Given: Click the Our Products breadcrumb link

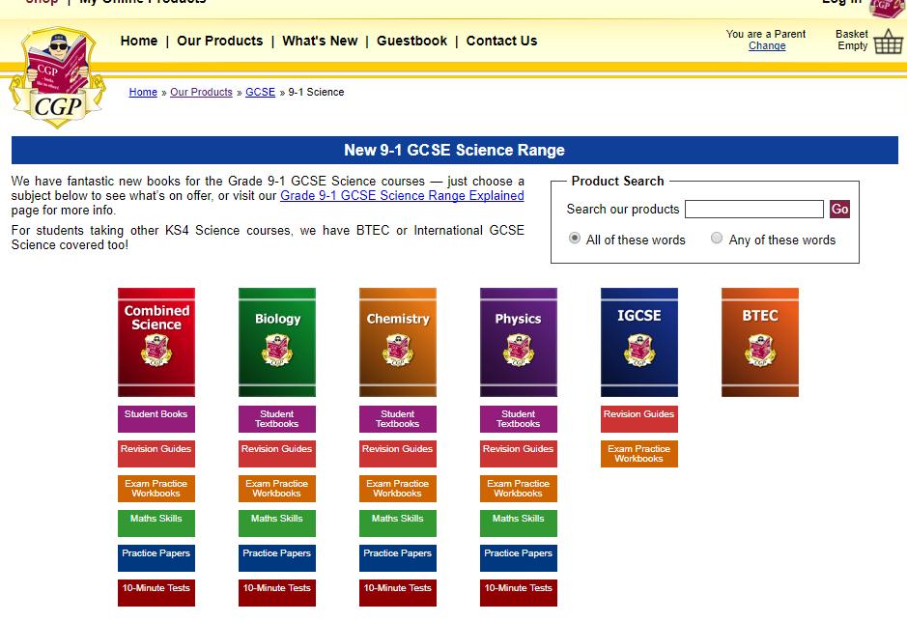Looking at the screenshot, I should pyautogui.click(x=201, y=92).
